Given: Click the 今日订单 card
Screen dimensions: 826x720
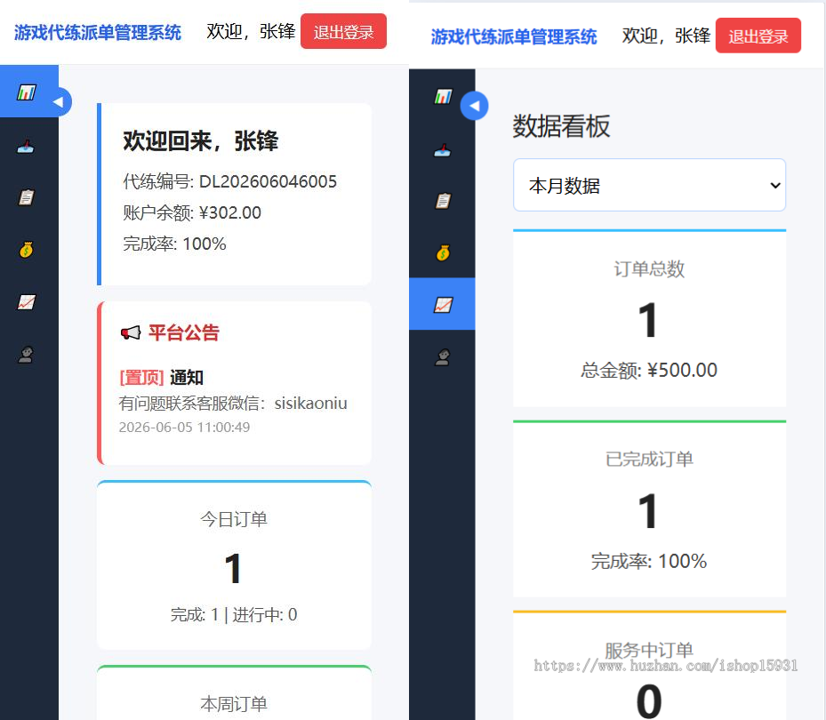Looking at the screenshot, I should tap(235, 565).
